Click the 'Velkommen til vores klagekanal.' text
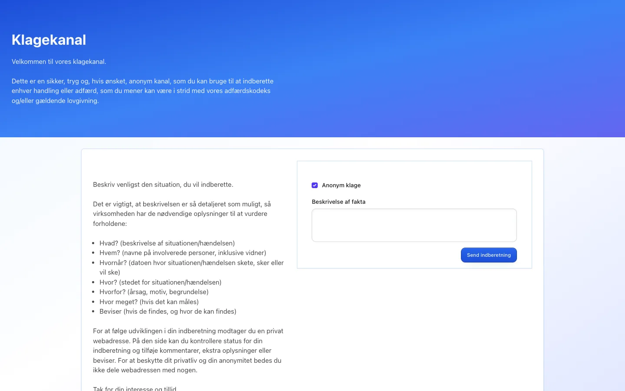The height and width of the screenshot is (391, 625). [x=59, y=62]
